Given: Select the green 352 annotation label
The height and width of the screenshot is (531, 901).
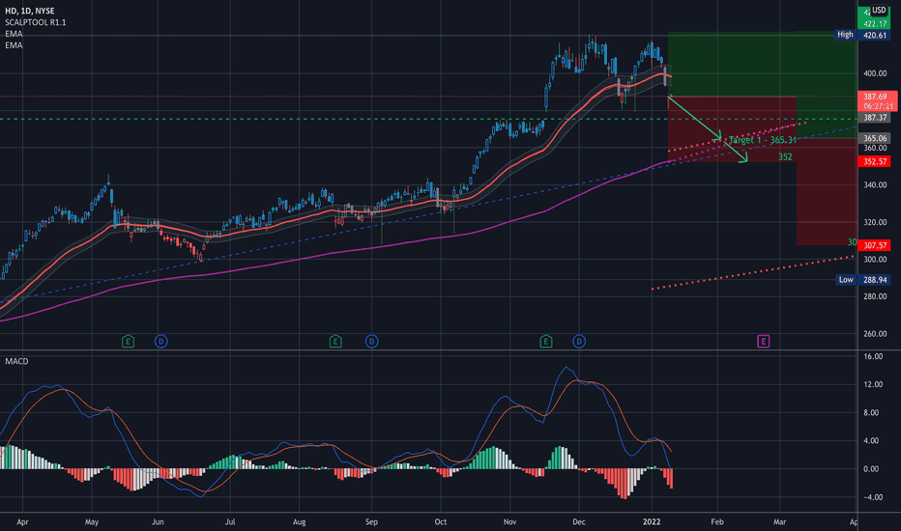Looking at the screenshot, I should [x=785, y=156].
